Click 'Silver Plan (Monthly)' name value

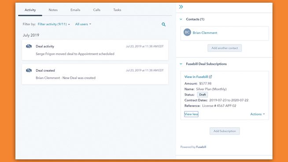[x=211, y=89]
